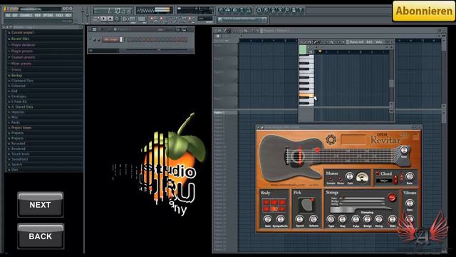Enable the Chord checkbox in Revitar
This screenshot has height=257, width=456.
click(x=378, y=173)
